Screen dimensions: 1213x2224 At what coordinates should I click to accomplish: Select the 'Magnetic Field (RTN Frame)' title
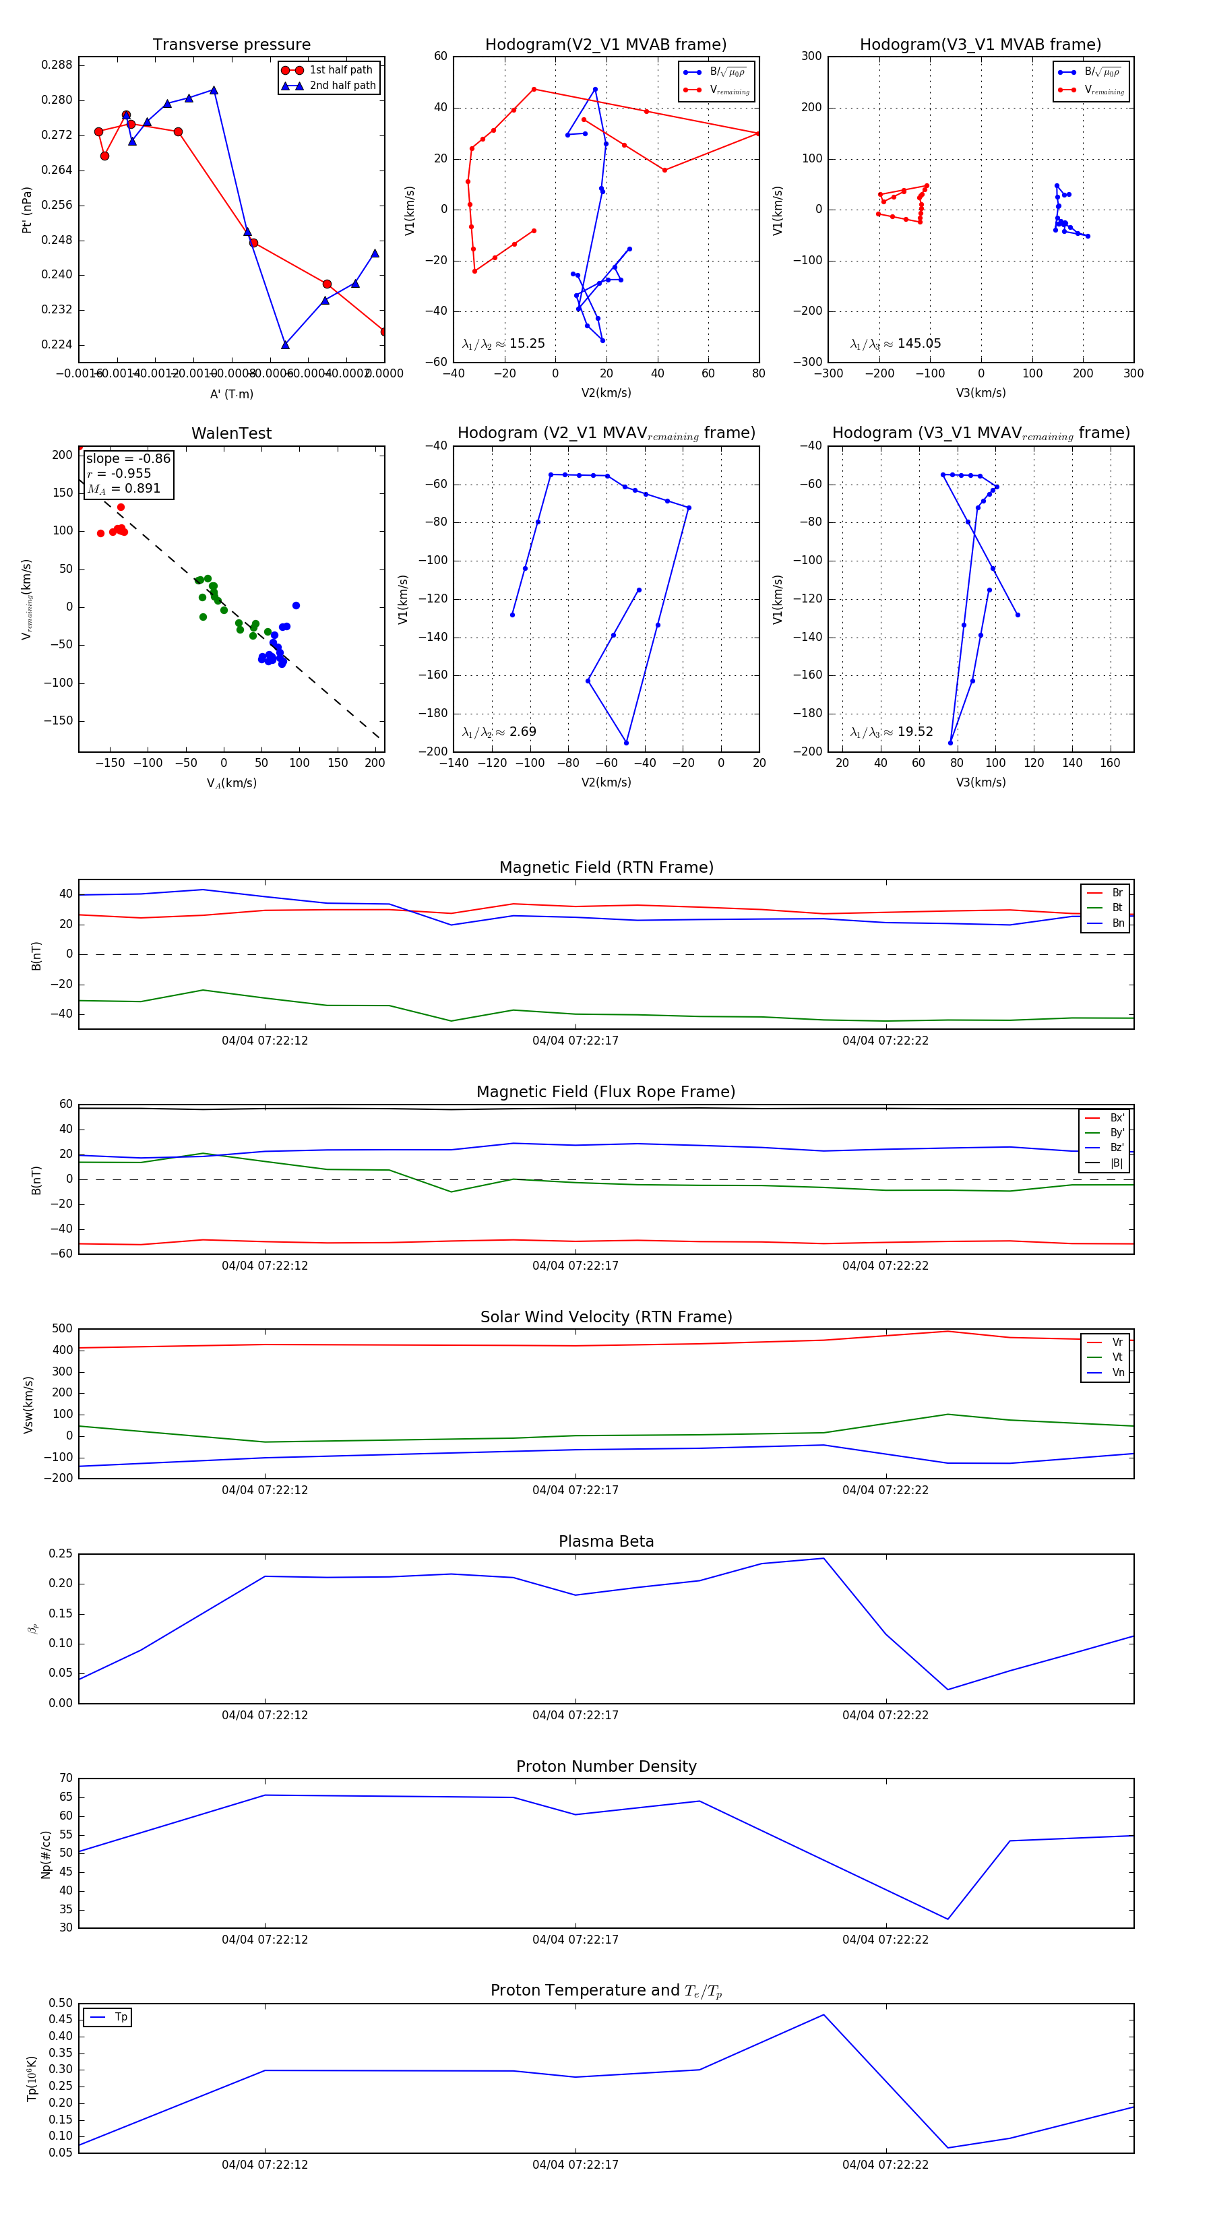pyautogui.click(x=606, y=867)
